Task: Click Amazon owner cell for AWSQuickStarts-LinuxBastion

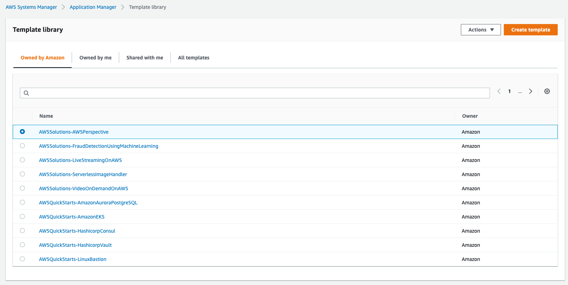Action: point(471,259)
